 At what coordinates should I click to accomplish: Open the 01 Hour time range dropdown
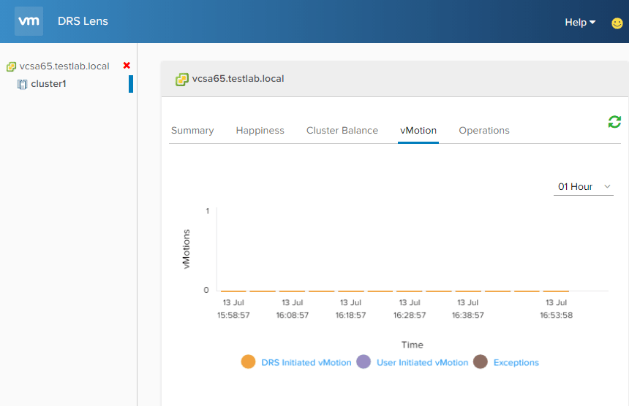point(583,187)
